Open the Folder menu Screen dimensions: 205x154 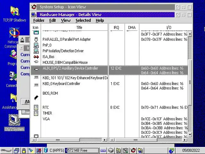39,21
